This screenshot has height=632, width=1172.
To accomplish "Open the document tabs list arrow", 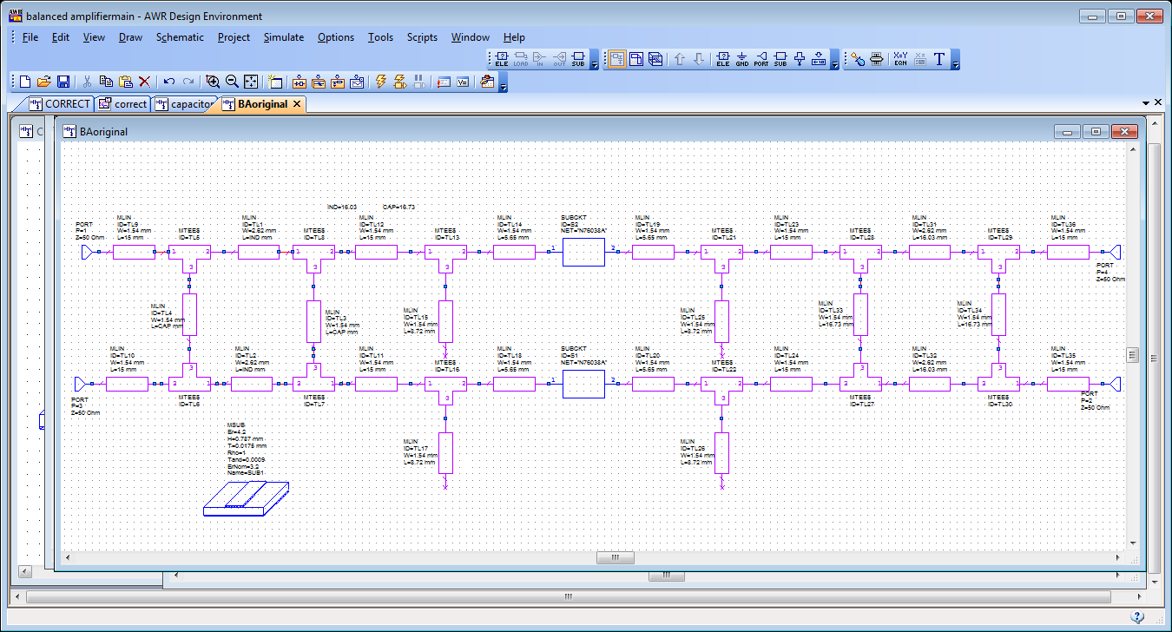I will coord(1146,103).
